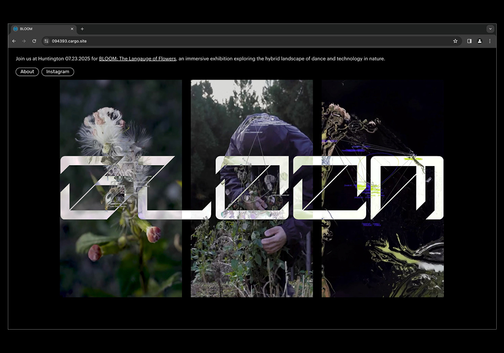Go back to the previous page
The width and height of the screenshot is (504, 353).
14,41
